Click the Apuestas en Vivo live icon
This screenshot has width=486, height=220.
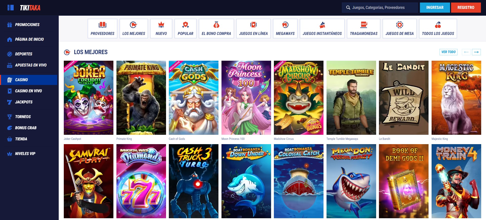[10, 65]
